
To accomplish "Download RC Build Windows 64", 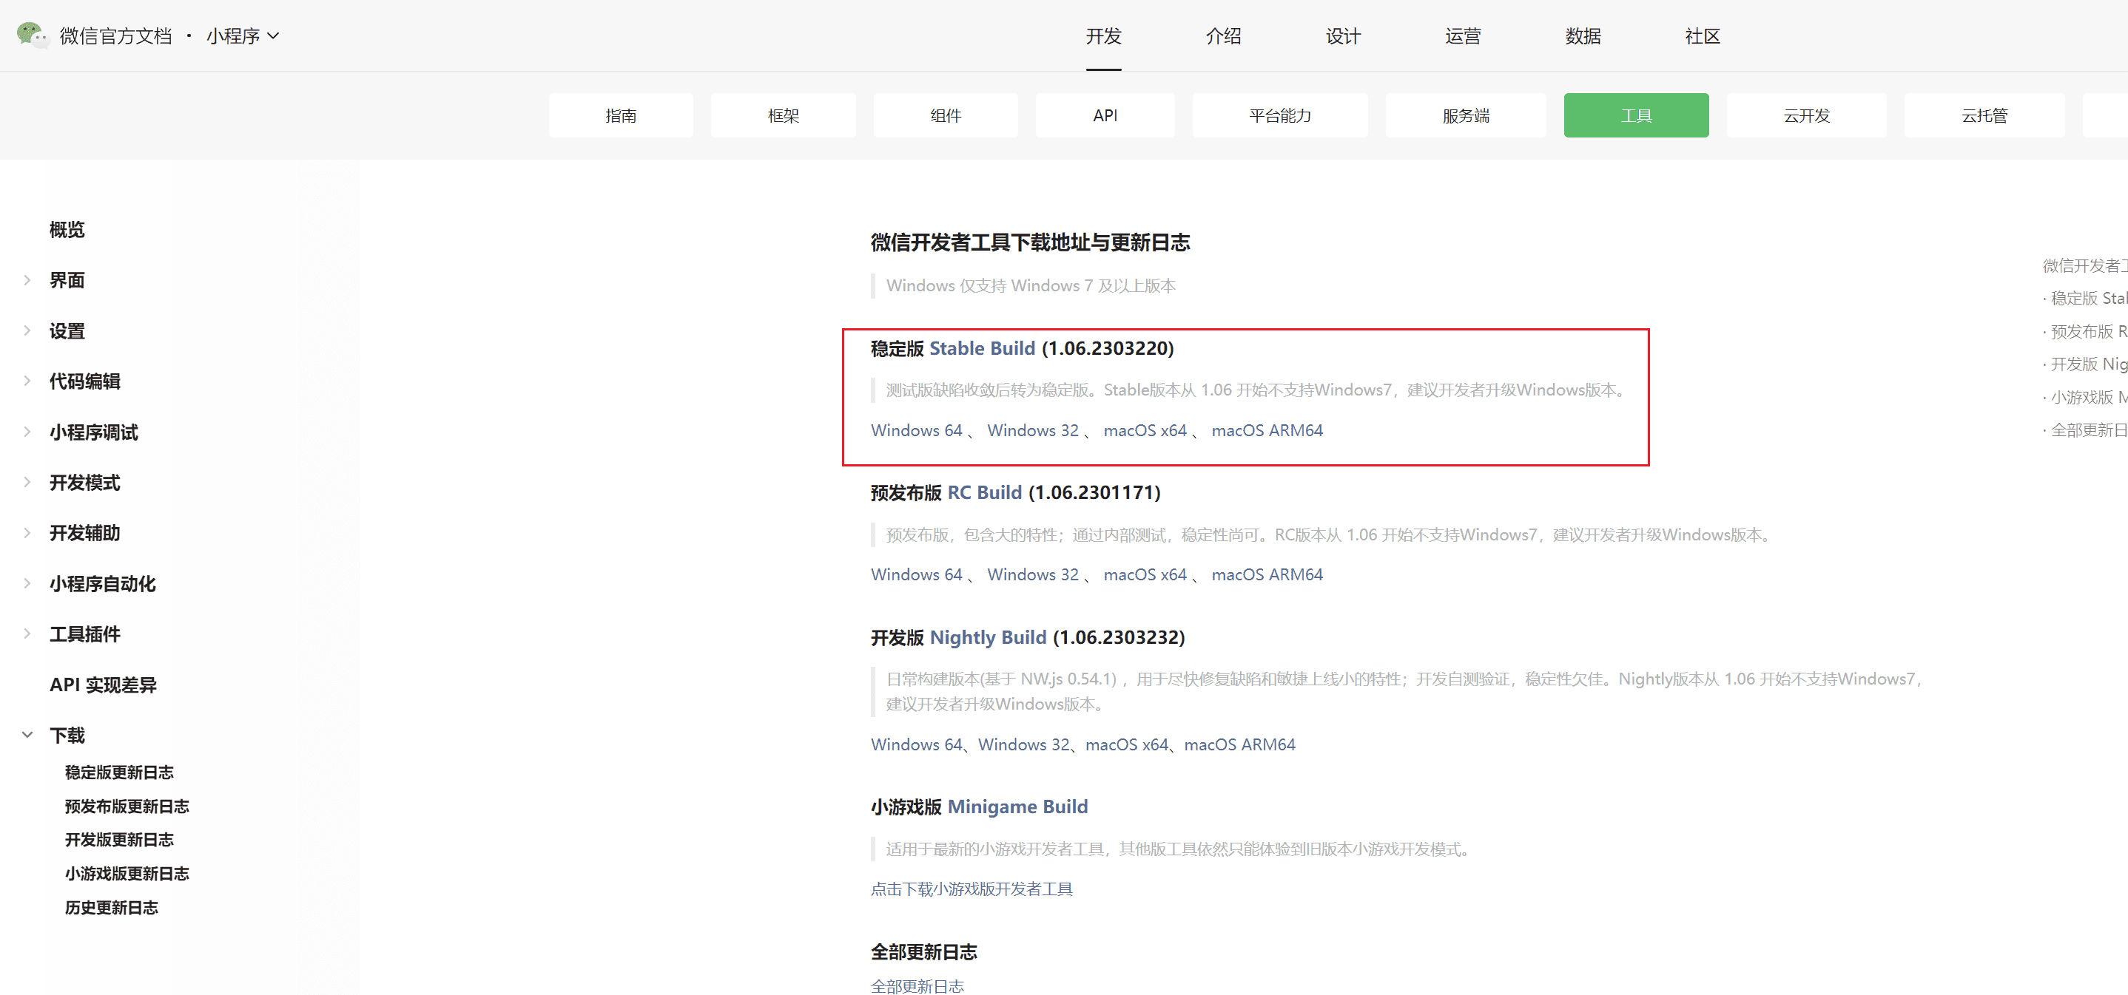I will 916,574.
